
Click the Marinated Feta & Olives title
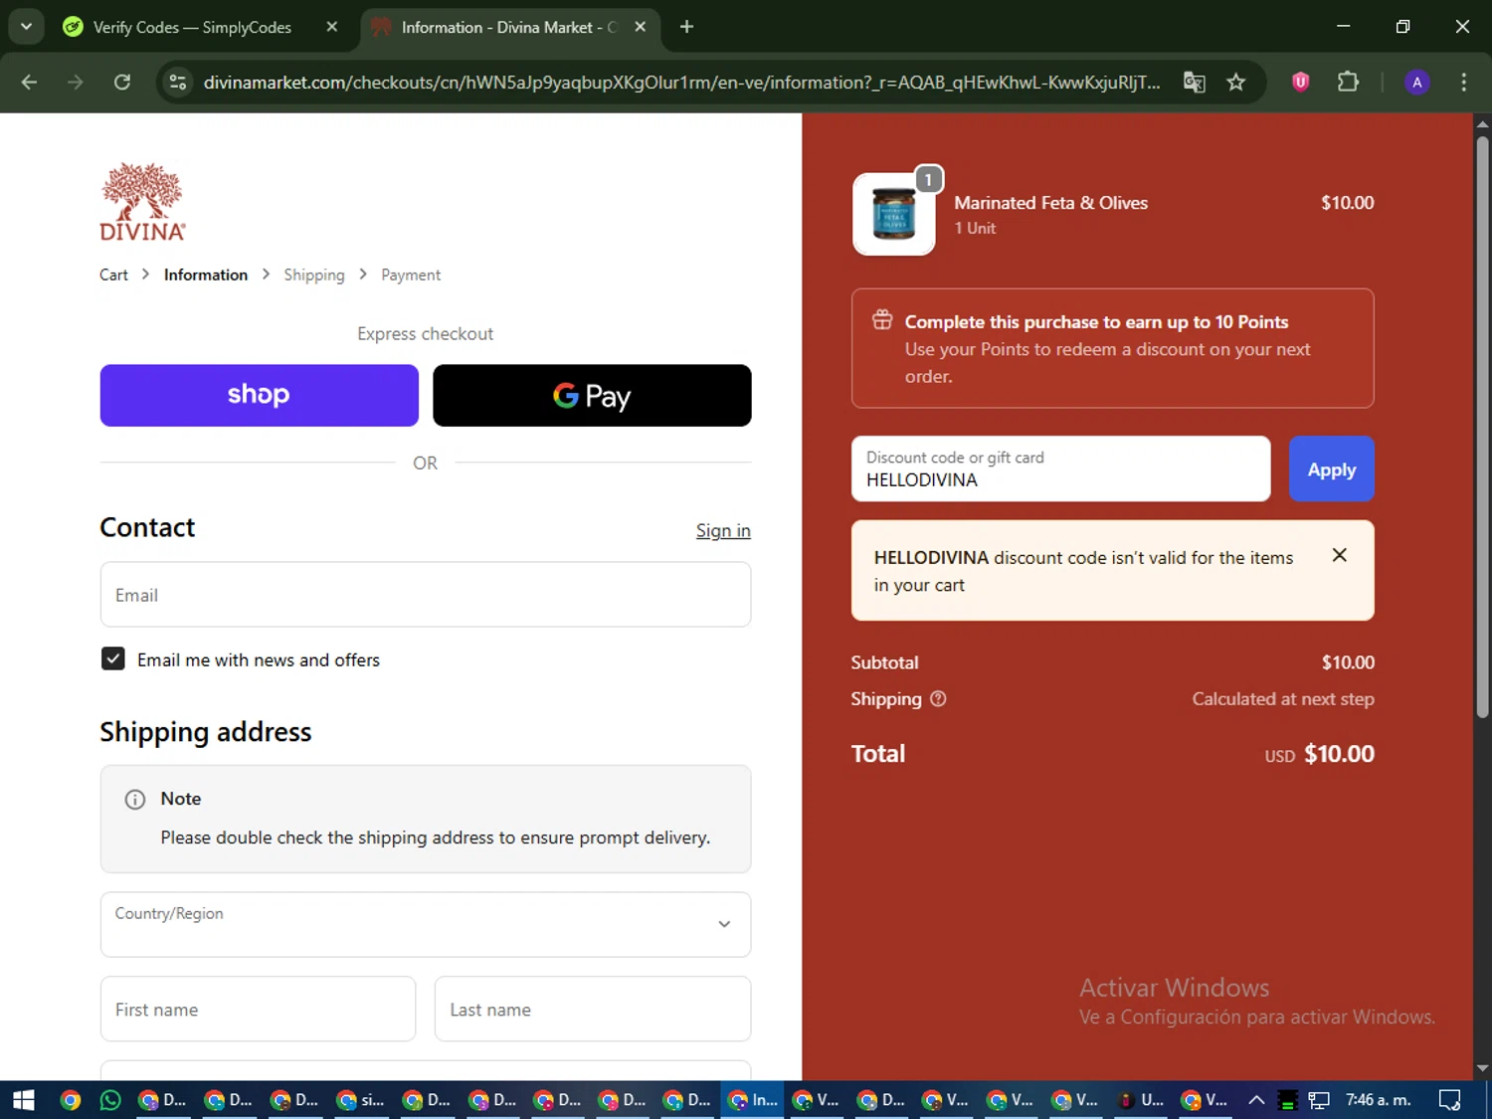coord(1050,203)
